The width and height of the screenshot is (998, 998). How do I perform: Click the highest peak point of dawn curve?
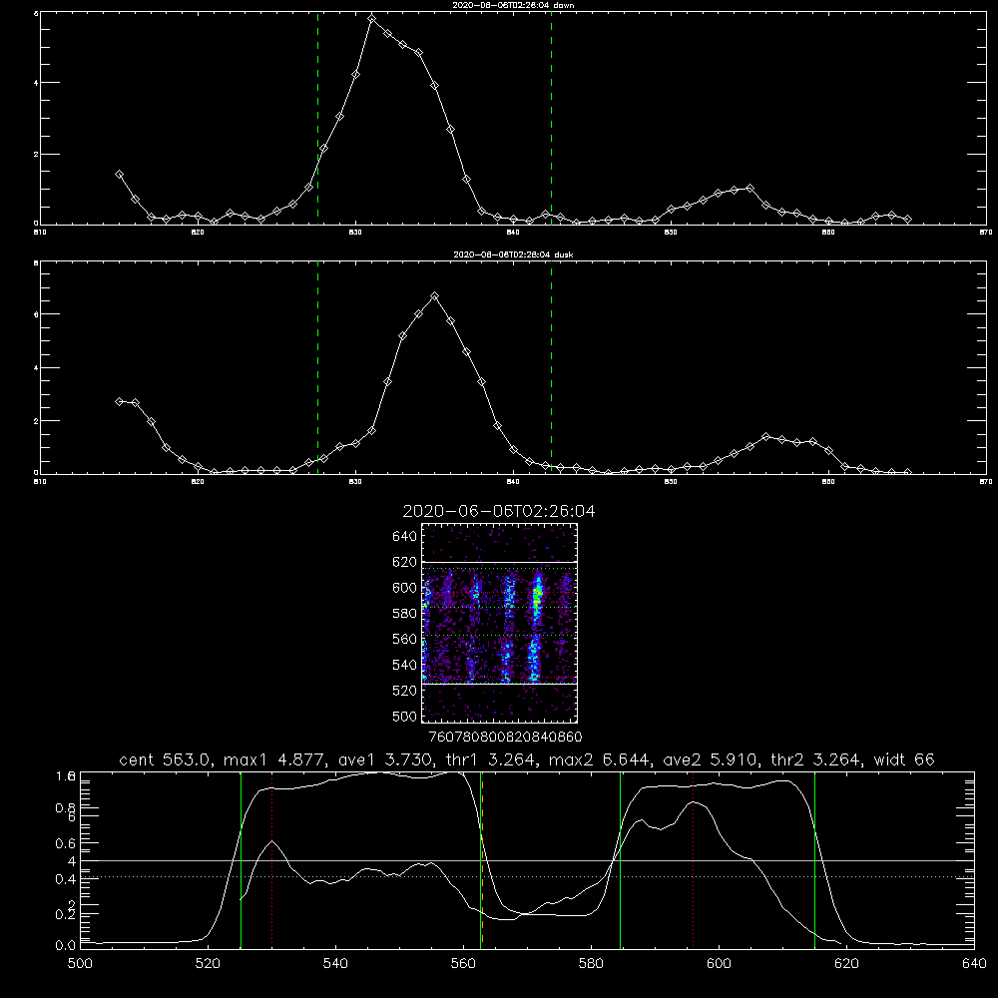[371, 19]
